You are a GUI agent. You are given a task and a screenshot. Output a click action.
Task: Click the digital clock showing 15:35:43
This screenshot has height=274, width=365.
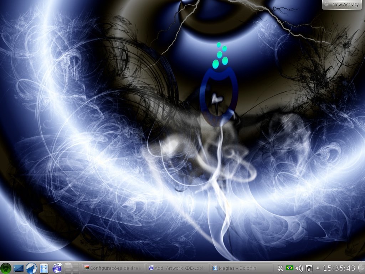click(339, 268)
